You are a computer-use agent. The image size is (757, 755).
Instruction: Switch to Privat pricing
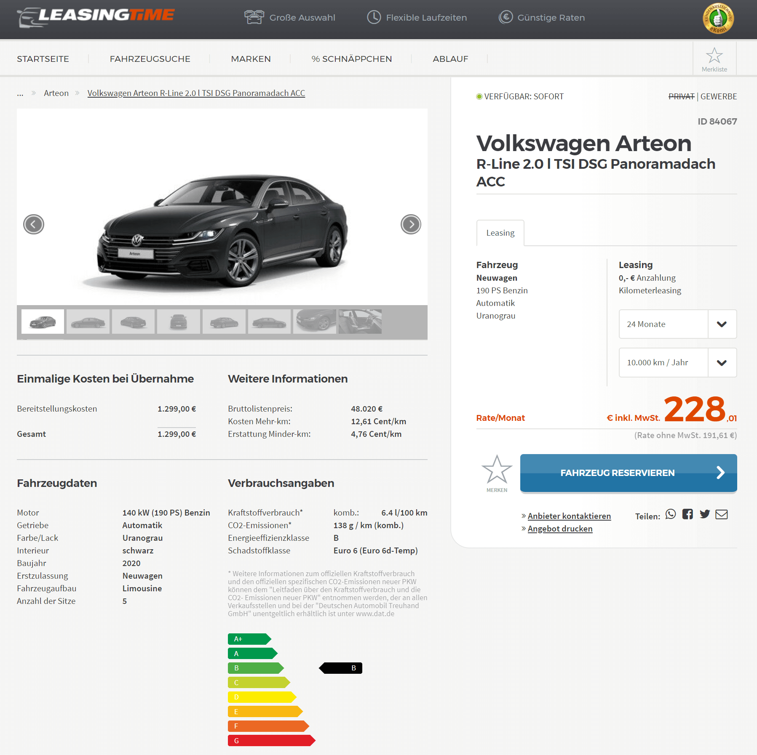[681, 96]
